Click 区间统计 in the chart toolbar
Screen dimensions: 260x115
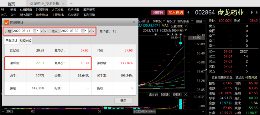click(x=144, y=21)
